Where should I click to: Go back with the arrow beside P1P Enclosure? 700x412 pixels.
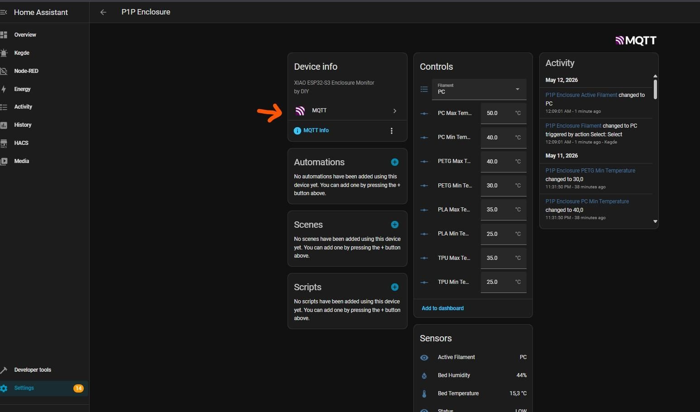click(103, 12)
